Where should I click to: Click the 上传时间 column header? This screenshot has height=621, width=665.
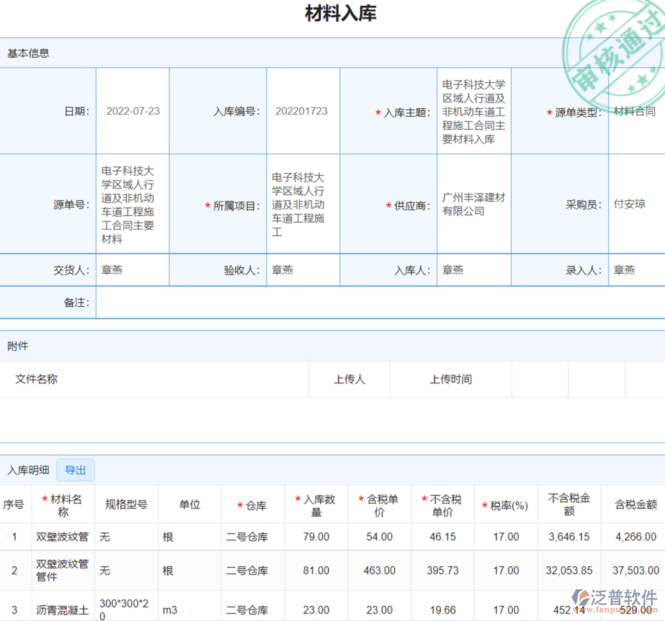coord(451,379)
